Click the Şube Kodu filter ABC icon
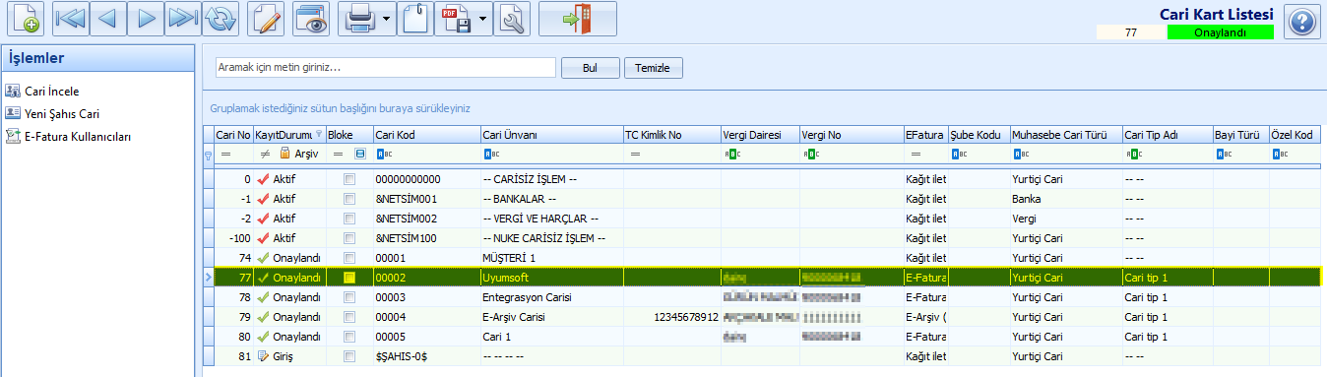 [x=960, y=155]
